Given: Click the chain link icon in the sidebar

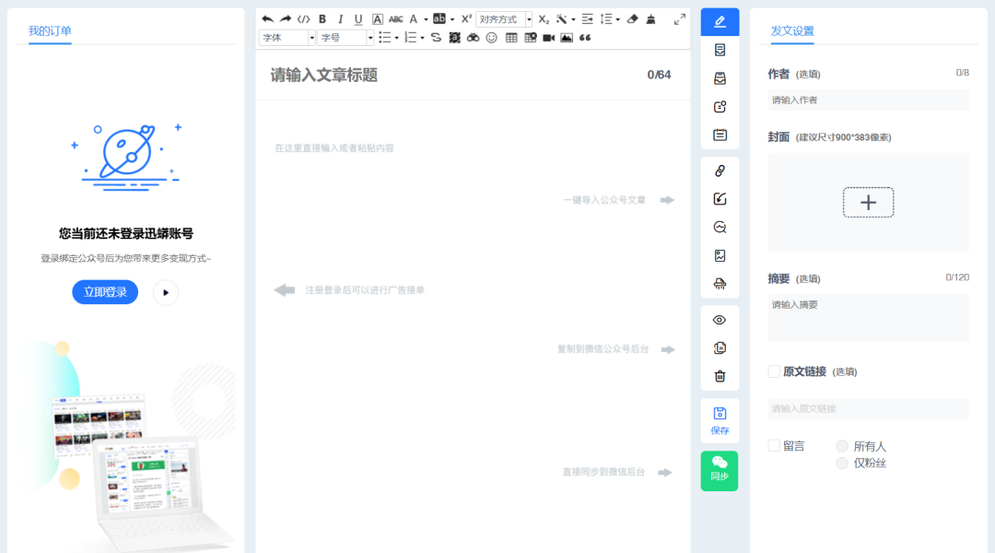Looking at the screenshot, I should click(720, 171).
